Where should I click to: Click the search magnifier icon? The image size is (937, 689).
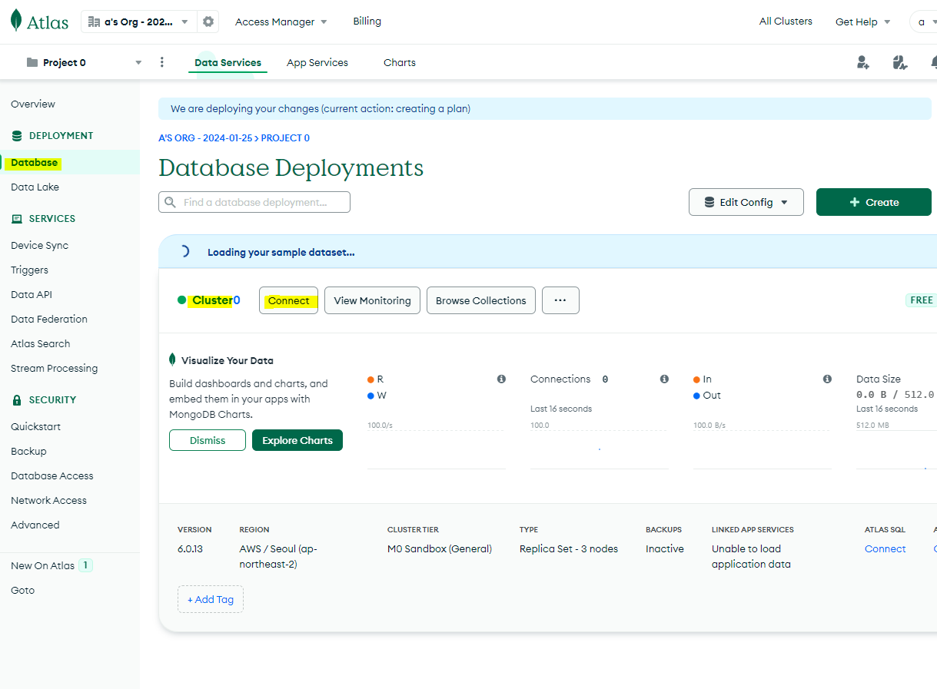pyautogui.click(x=171, y=202)
